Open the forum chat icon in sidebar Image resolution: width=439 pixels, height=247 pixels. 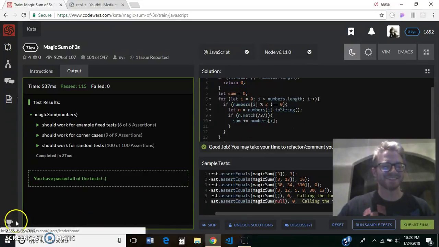(9, 81)
